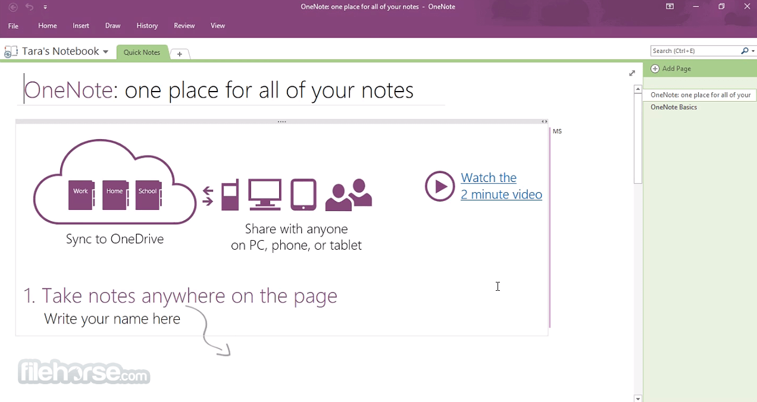757x402 pixels.
Task: Click the MS author initials tag
Action: click(x=557, y=131)
